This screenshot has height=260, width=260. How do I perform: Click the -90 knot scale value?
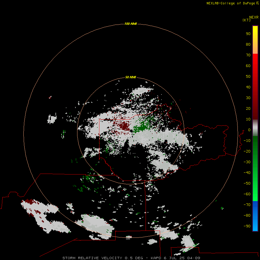click(x=247, y=226)
